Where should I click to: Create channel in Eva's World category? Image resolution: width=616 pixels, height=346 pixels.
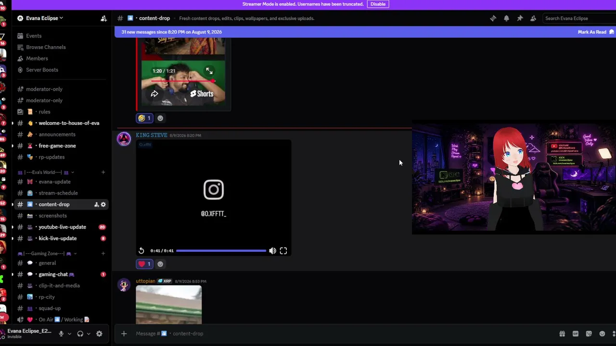103,172
